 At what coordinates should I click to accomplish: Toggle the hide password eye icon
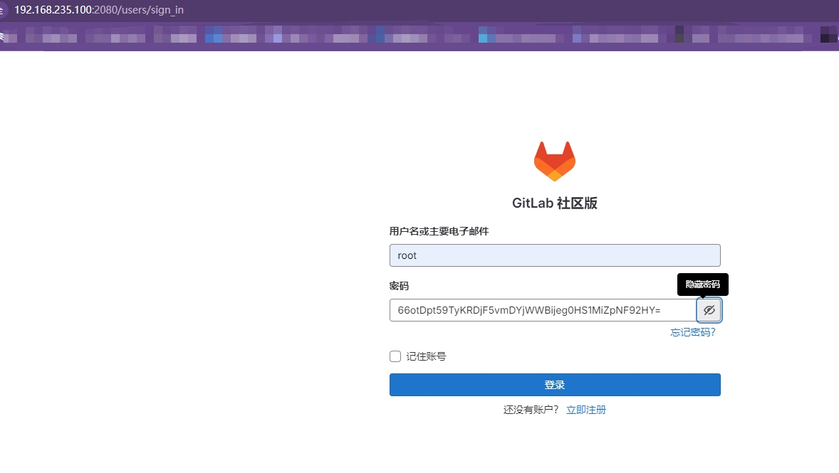click(709, 310)
